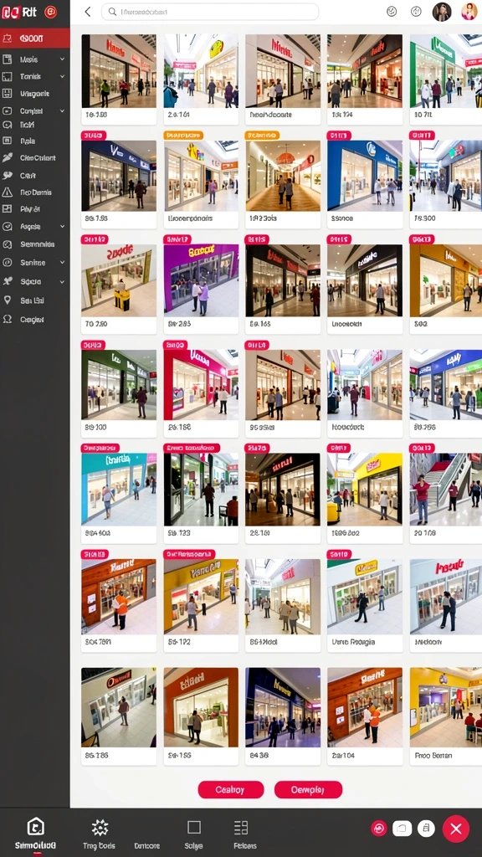Click the large red X button
Image resolution: width=482 pixels, height=857 pixels.
click(x=456, y=829)
